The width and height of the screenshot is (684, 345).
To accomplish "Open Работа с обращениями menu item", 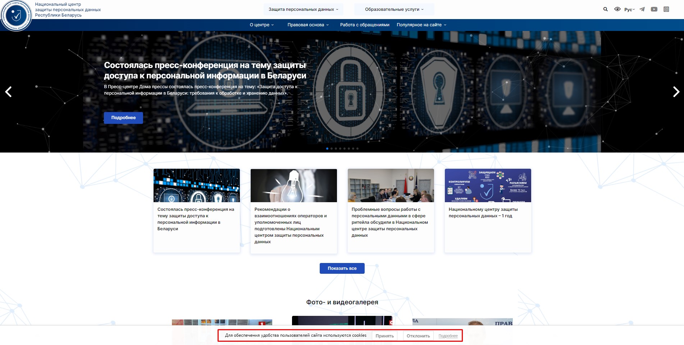I will (x=365, y=25).
